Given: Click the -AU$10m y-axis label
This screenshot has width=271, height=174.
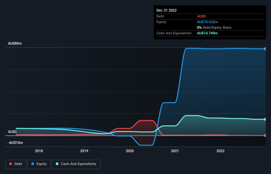Looking at the screenshot, I should [16, 143].
